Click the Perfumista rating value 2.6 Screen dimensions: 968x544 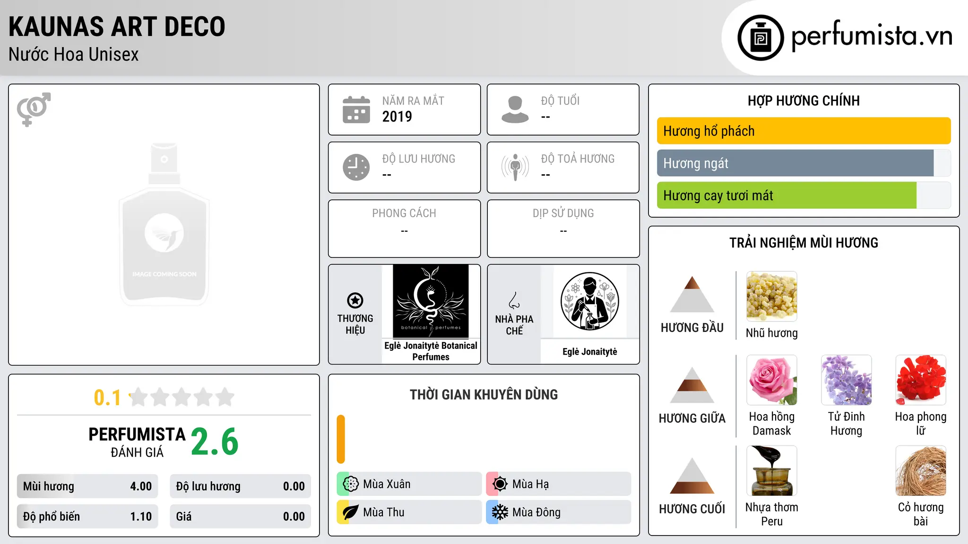215,442
